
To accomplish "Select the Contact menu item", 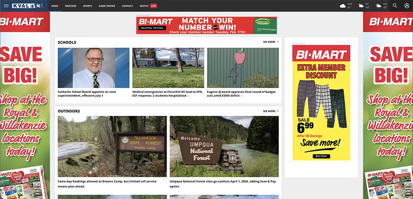I will point(127,6).
